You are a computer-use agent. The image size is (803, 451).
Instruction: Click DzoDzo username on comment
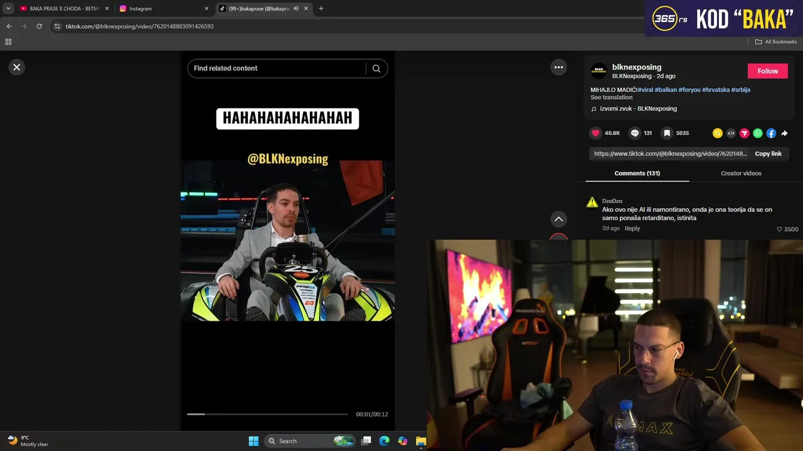(612, 201)
